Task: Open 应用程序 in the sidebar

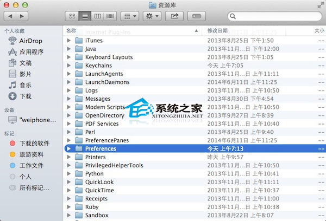Action: [x=26, y=52]
